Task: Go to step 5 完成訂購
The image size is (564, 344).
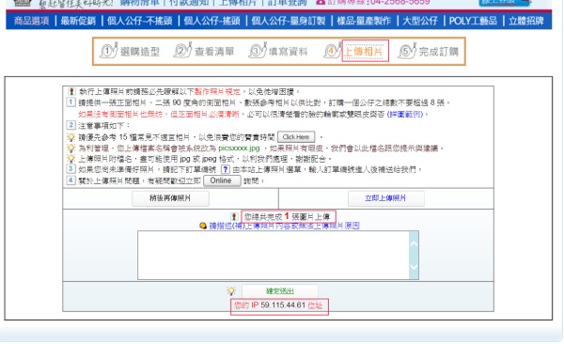Action: [x=439, y=52]
